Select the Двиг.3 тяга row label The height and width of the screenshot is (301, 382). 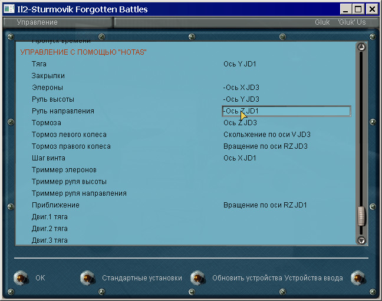tap(50, 240)
